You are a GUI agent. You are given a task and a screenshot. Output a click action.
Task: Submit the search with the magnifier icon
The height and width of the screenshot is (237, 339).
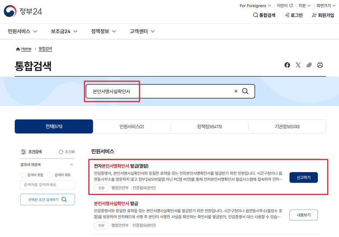(x=245, y=91)
